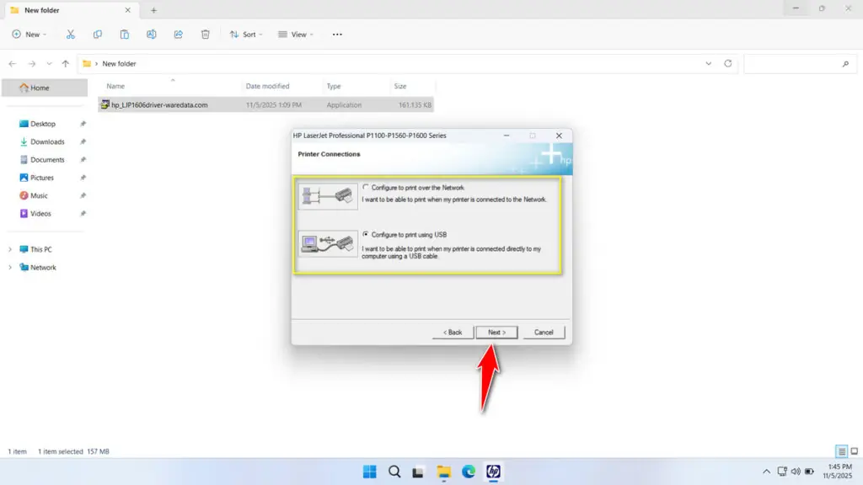Select the Rename icon in the toolbar
Viewport: 863px width, 485px height.
pos(152,34)
